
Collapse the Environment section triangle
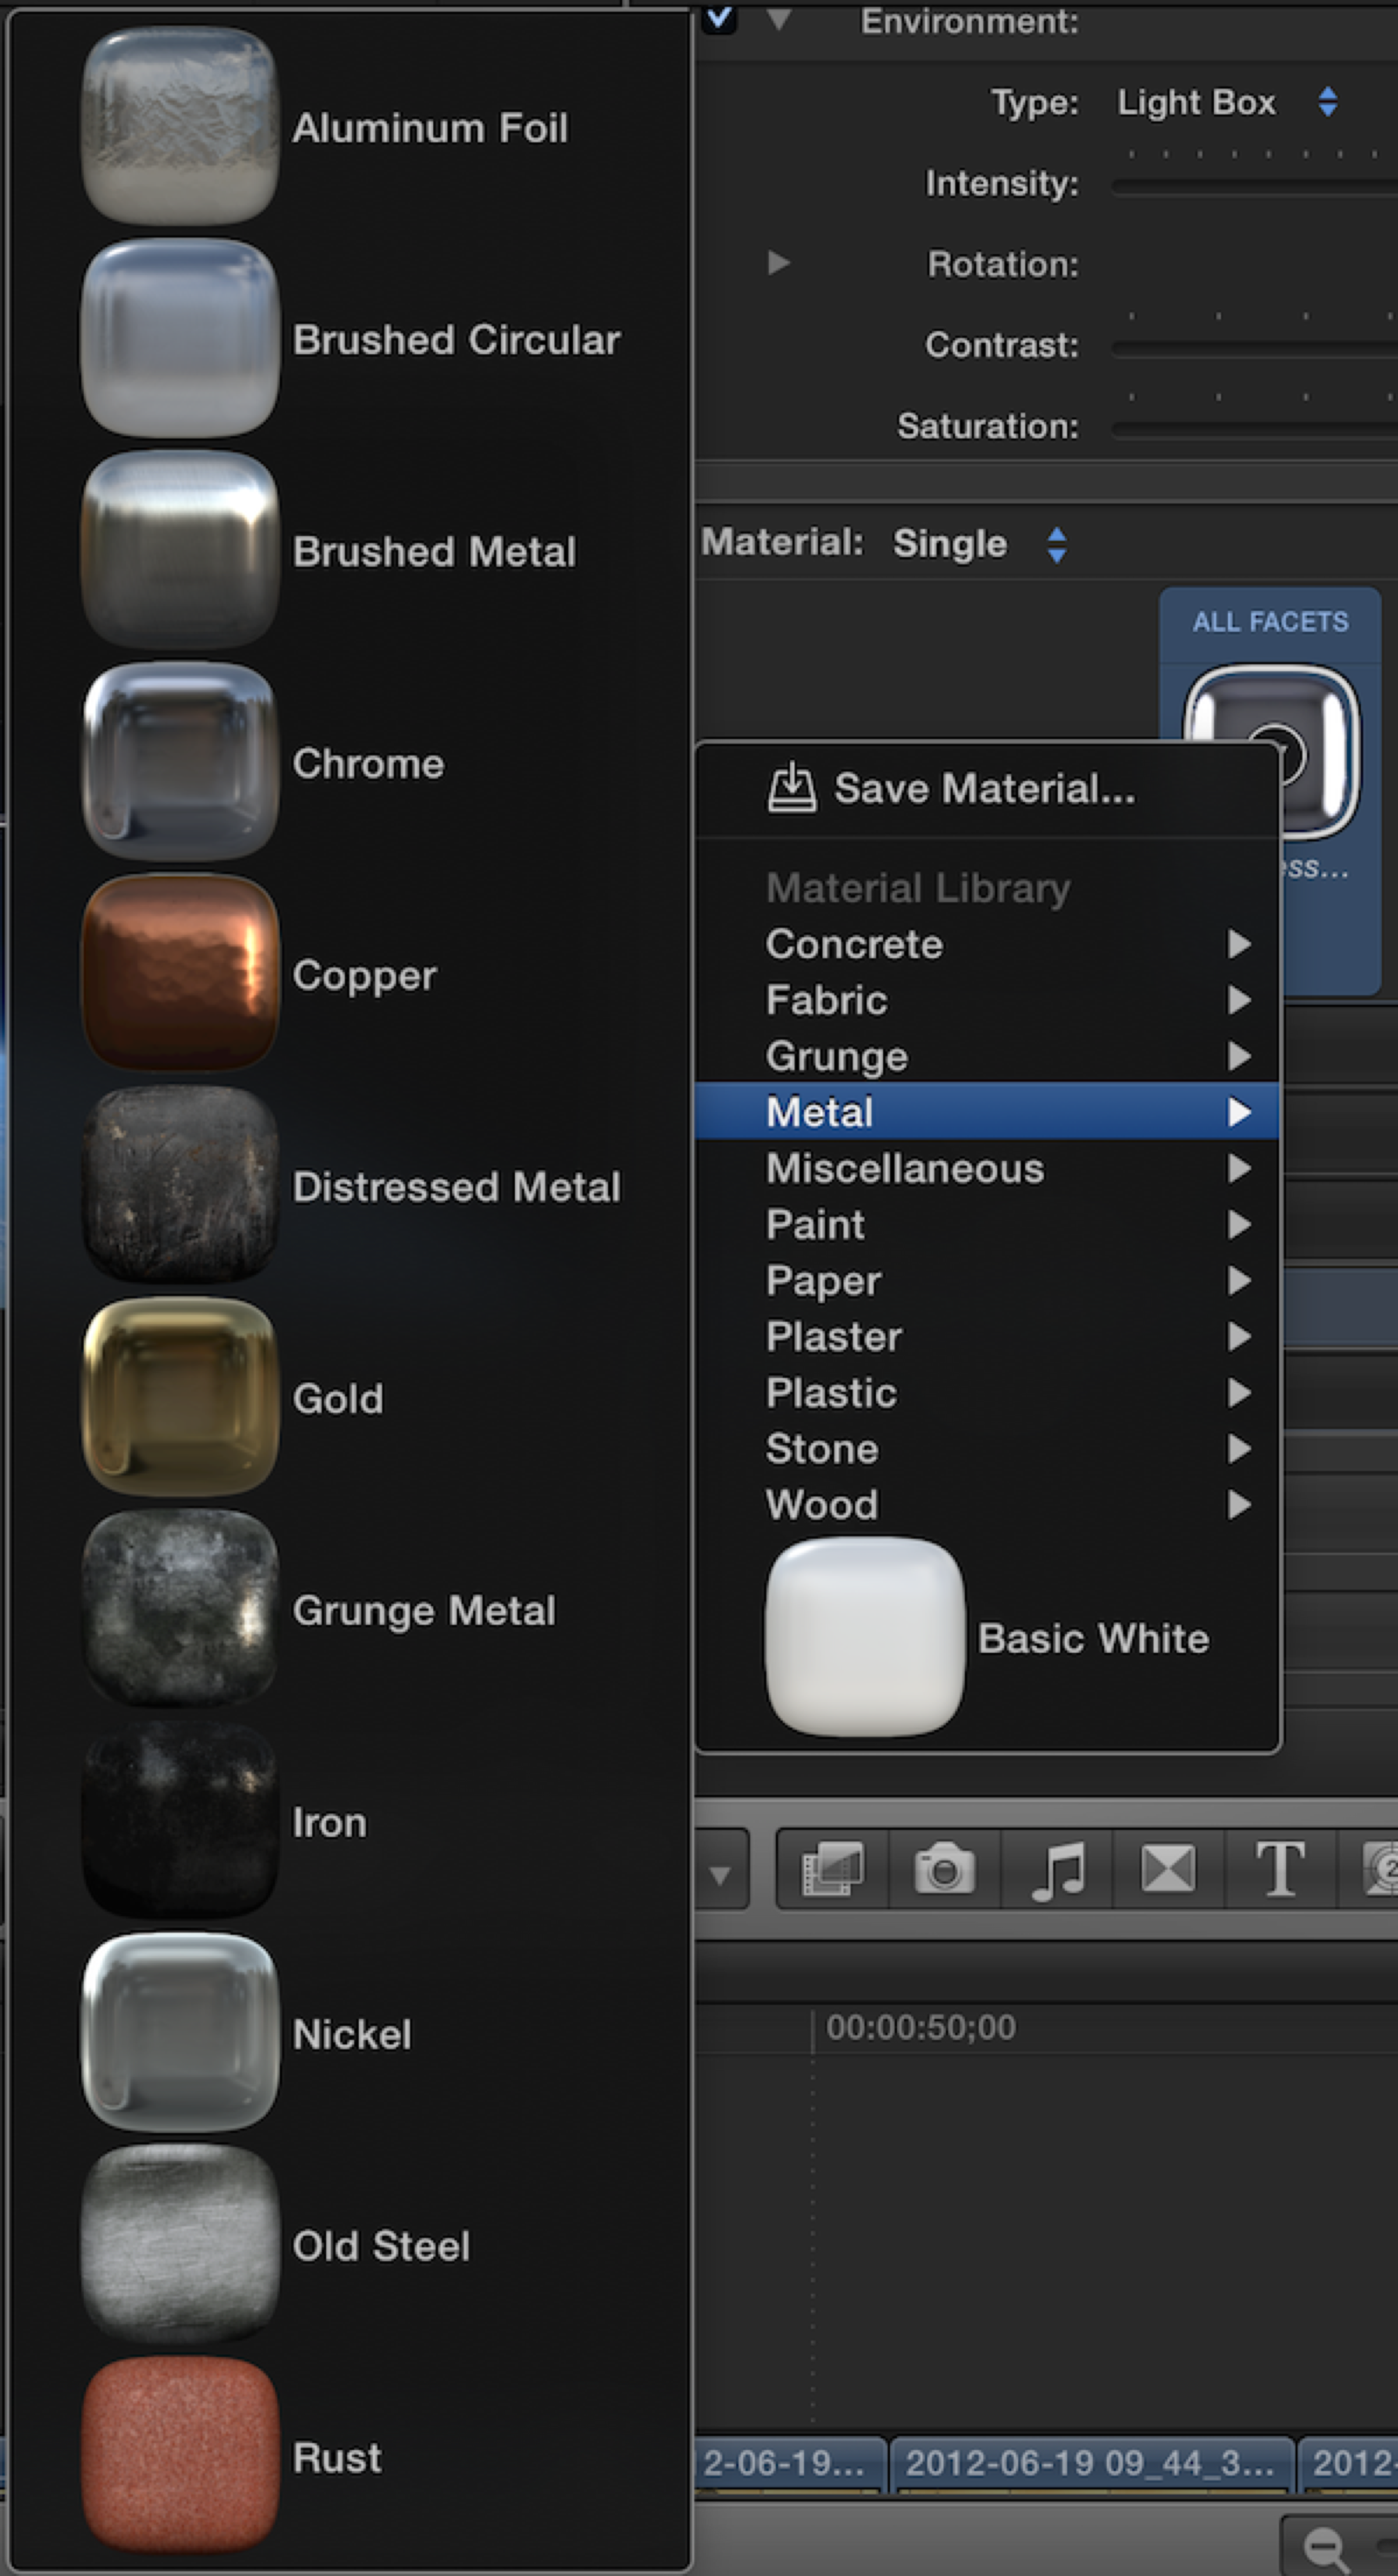(x=779, y=19)
